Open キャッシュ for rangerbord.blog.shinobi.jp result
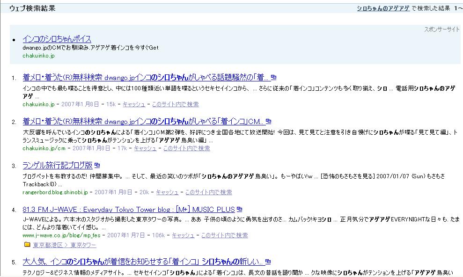463x277 pixels. 167,192
